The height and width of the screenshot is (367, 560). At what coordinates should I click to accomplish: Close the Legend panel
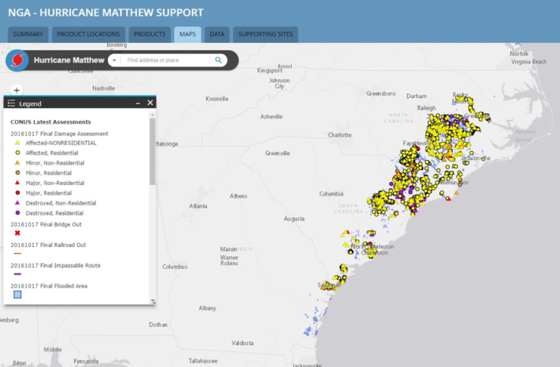point(150,103)
